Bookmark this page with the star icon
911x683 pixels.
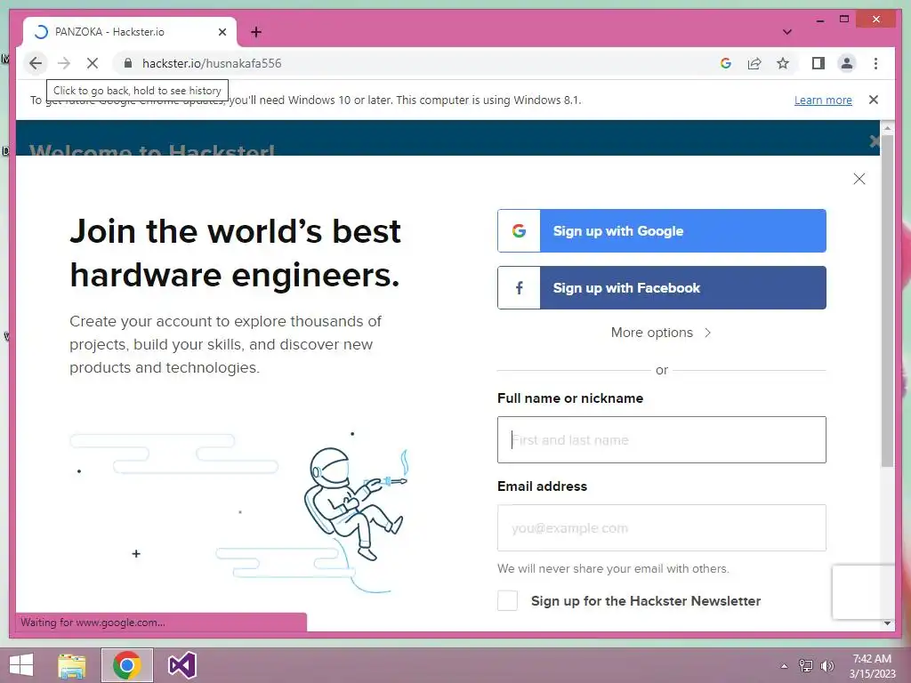click(x=783, y=63)
